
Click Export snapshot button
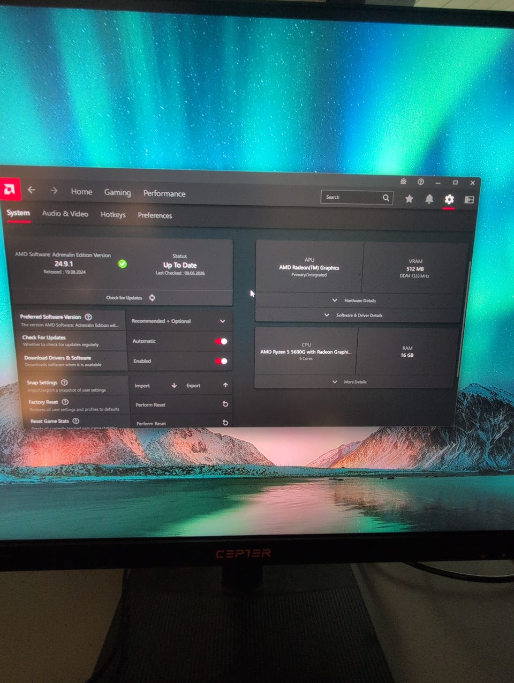click(x=207, y=385)
